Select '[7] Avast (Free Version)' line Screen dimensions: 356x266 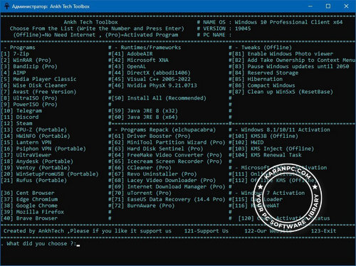pyautogui.click(x=38, y=92)
